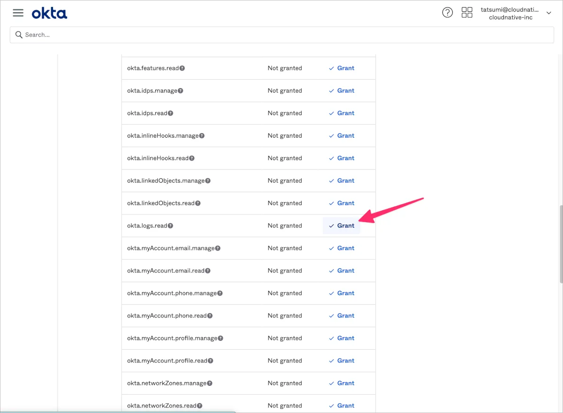Click the Search input field
The height and width of the screenshot is (413, 563).
[281, 35]
